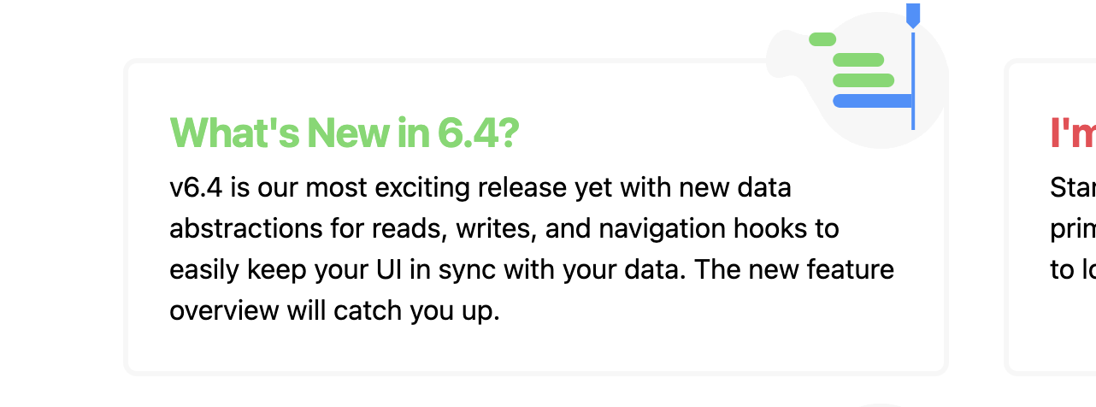Click the small green pill in the illustration

822,38
